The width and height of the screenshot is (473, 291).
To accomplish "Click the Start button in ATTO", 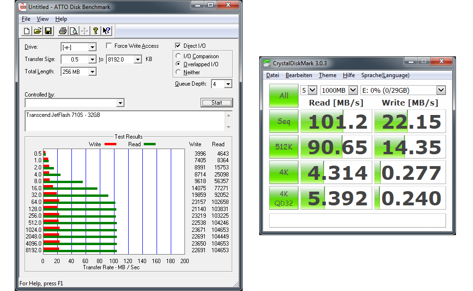I will [217, 103].
